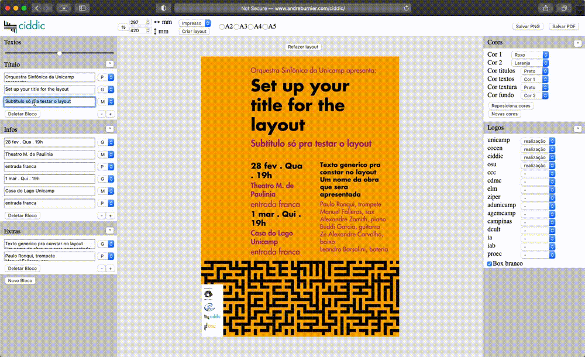The height and width of the screenshot is (357, 585).
Task: Select A4 paper size
Action: pos(251,27)
